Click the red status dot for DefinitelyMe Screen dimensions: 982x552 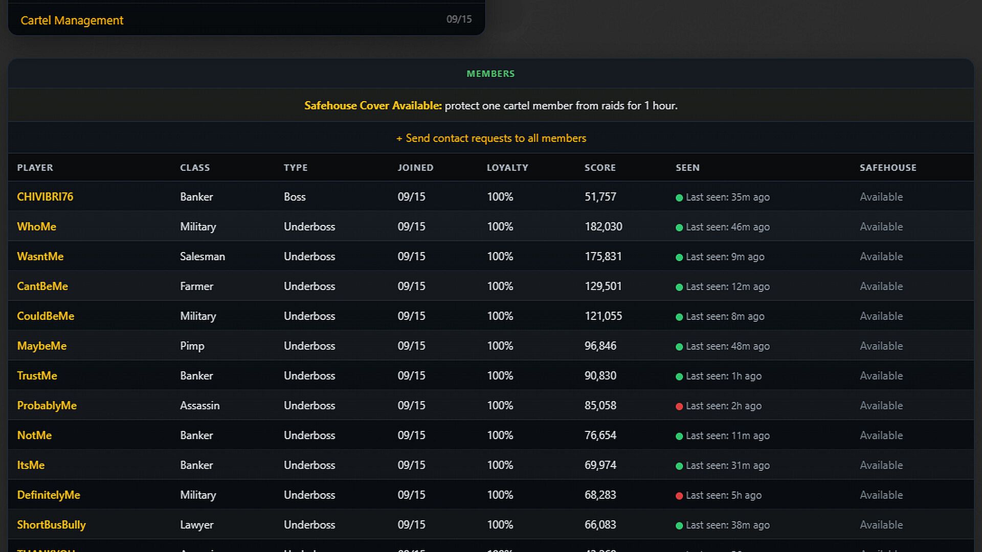coord(679,496)
